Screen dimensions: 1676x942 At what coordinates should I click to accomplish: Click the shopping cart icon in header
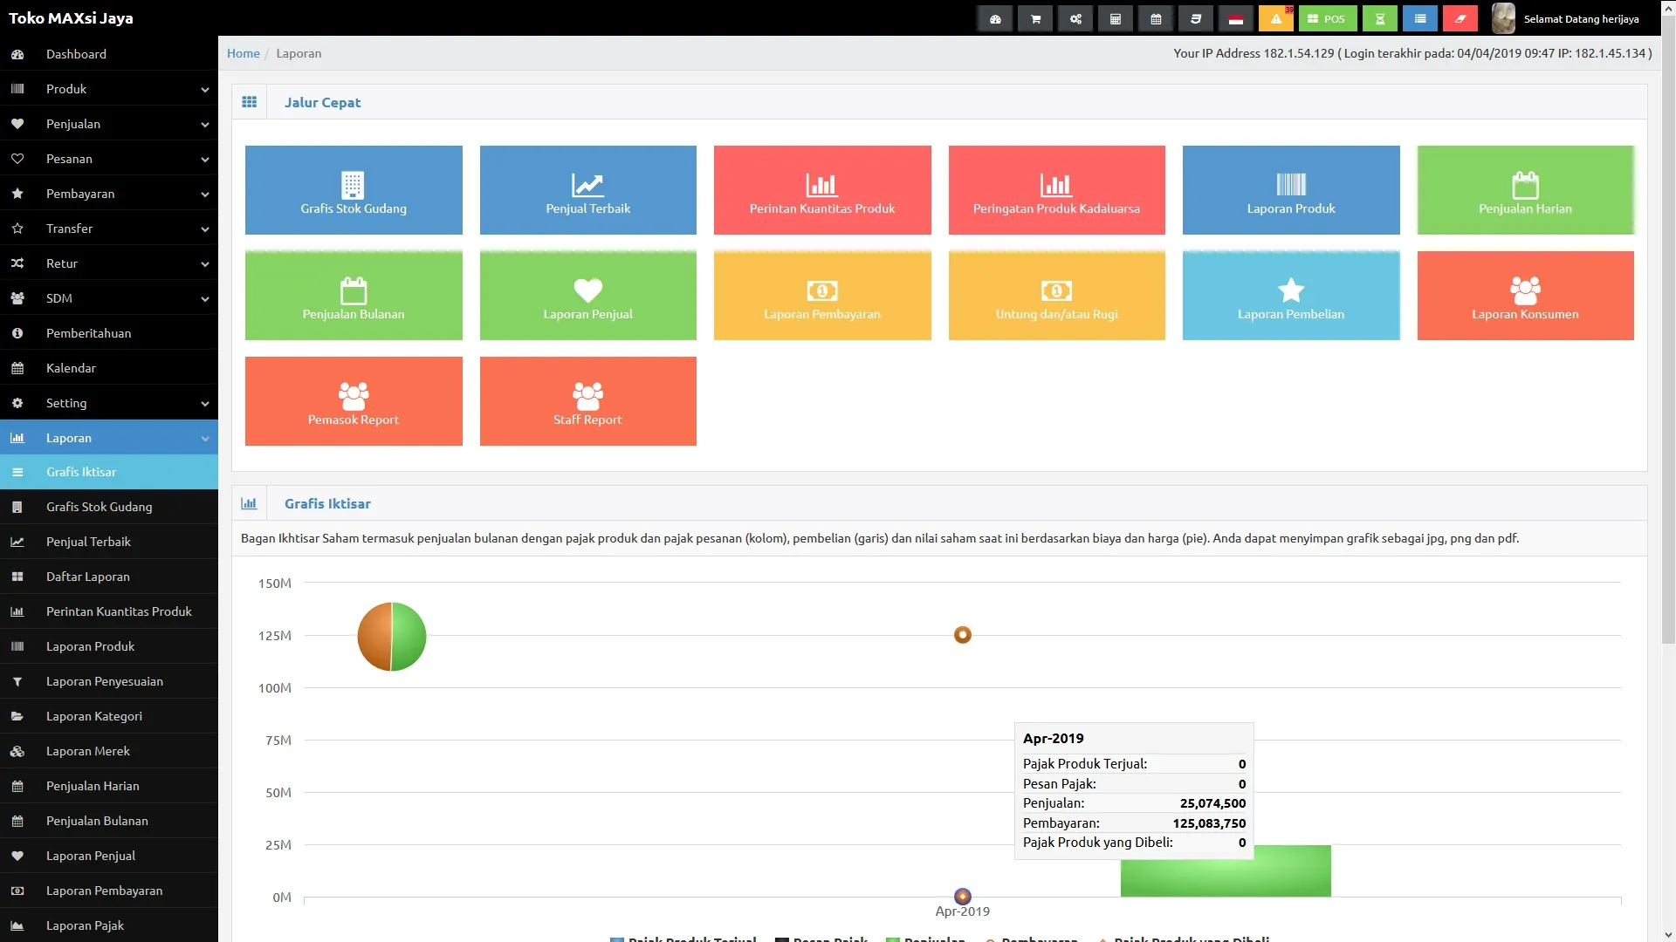point(1035,18)
